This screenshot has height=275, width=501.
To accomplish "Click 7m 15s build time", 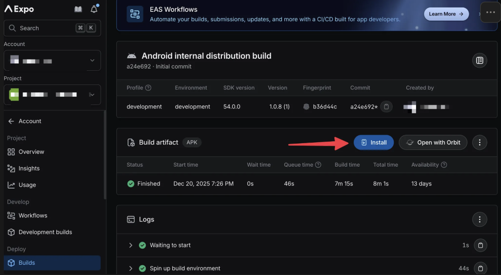I will [344, 184].
